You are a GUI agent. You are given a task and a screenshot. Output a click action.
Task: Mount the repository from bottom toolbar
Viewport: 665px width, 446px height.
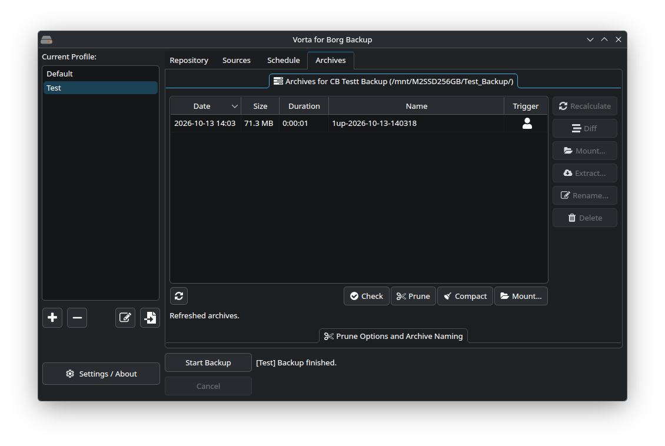click(x=521, y=296)
